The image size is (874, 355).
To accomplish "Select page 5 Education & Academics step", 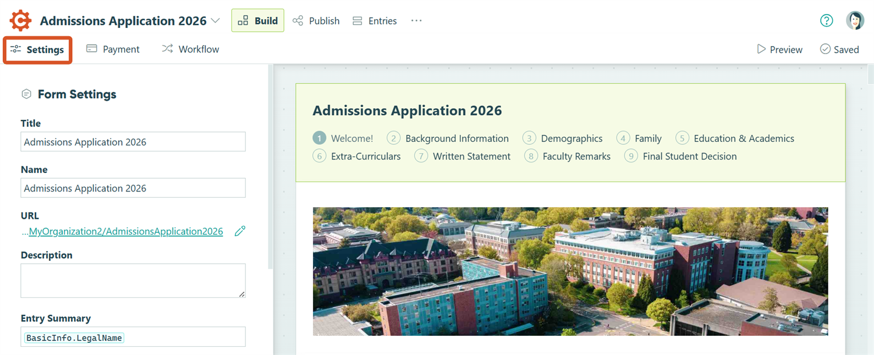I will point(735,139).
